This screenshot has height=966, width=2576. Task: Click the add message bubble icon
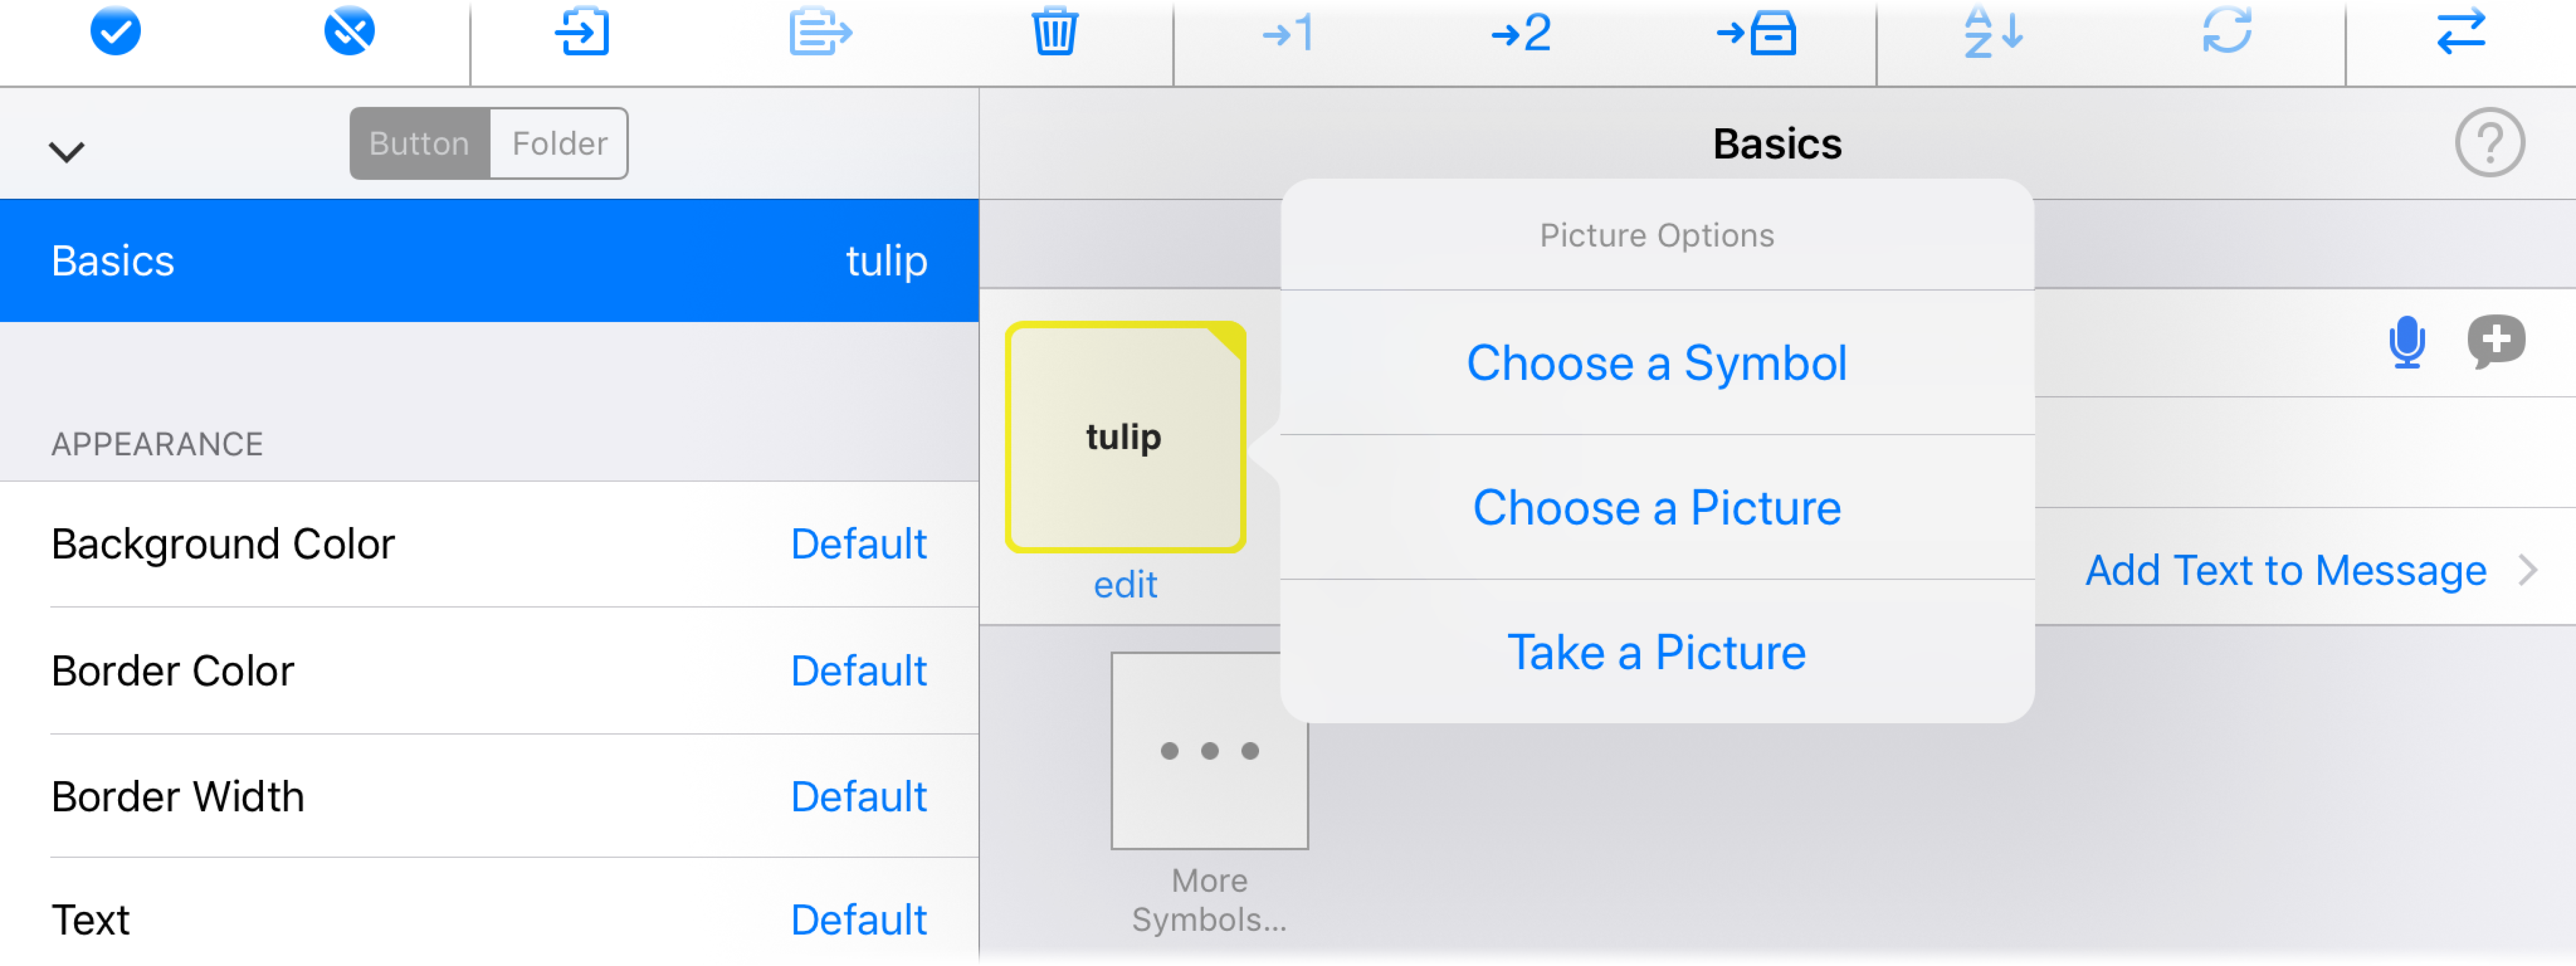click(x=2496, y=342)
